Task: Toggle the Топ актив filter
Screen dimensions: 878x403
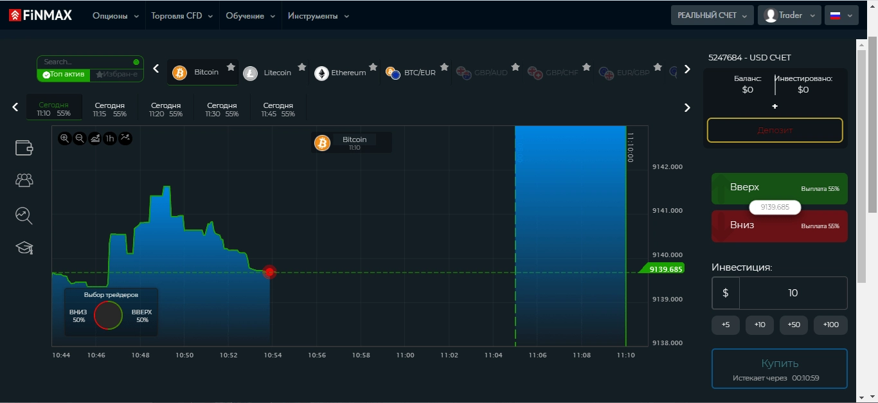Action: pyautogui.click(x=63, y=75)
